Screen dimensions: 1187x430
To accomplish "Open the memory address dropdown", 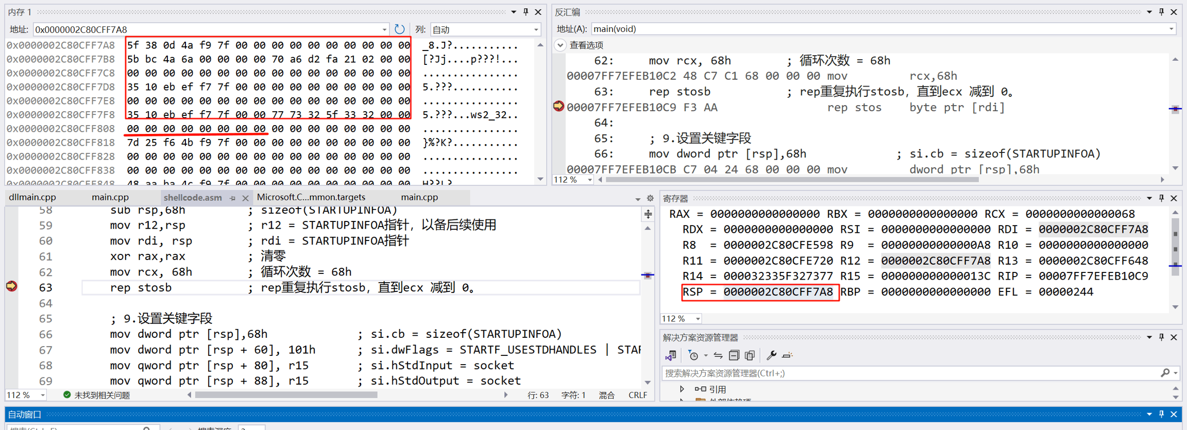I will click(384, 29).
